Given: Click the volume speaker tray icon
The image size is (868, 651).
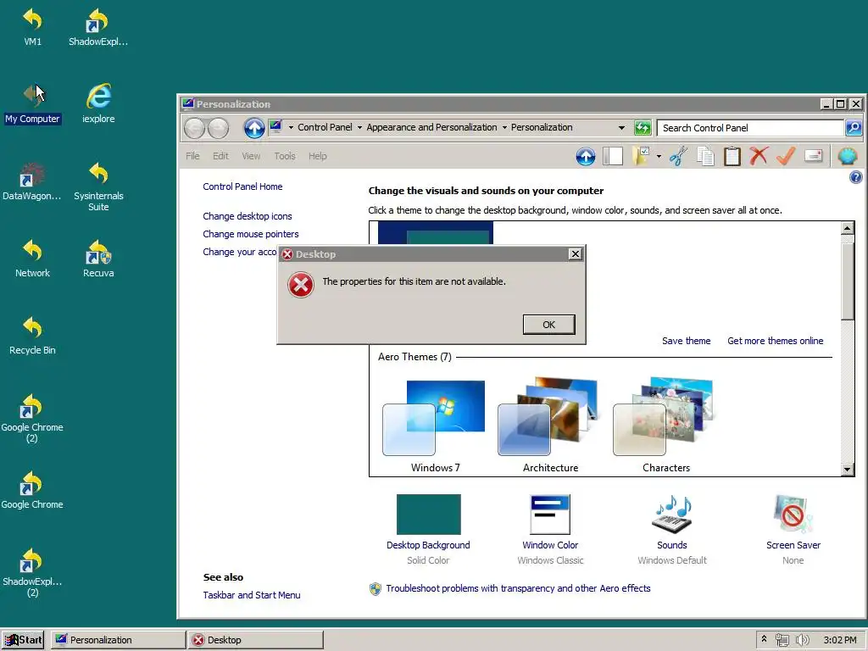Looking at the screenshot, I should pyautogui.click(x=802, y=639).
